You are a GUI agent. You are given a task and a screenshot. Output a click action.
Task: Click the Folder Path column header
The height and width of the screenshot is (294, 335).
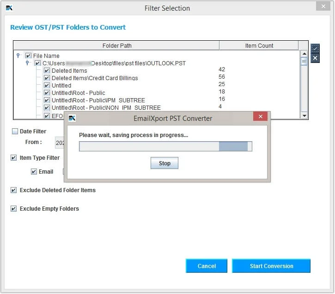coord(116,46)
